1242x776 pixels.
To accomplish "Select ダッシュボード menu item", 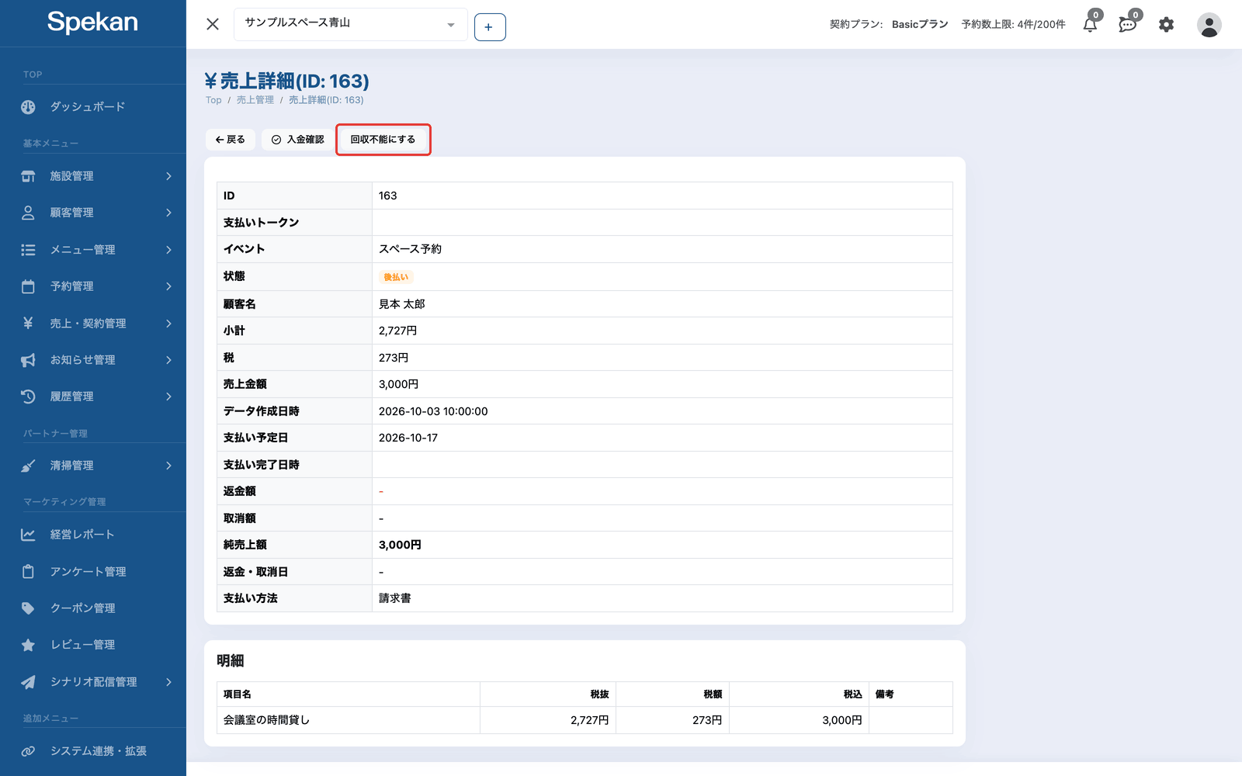I will [88, 107].
